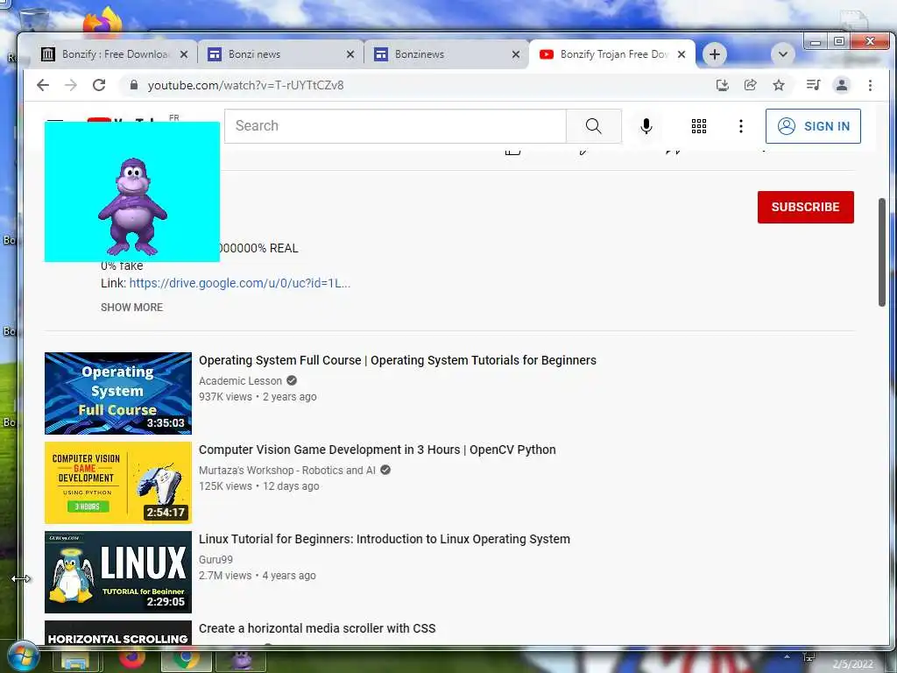
Task: Open Operating System Full Course video title
Action: [x=398, y=360]
